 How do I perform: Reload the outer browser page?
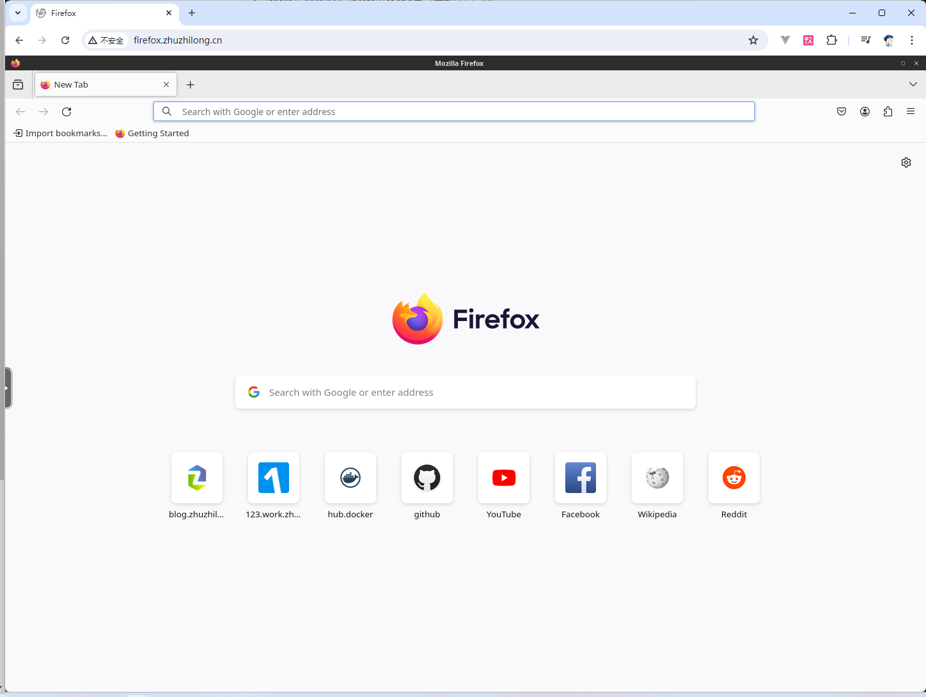[65, 40]
